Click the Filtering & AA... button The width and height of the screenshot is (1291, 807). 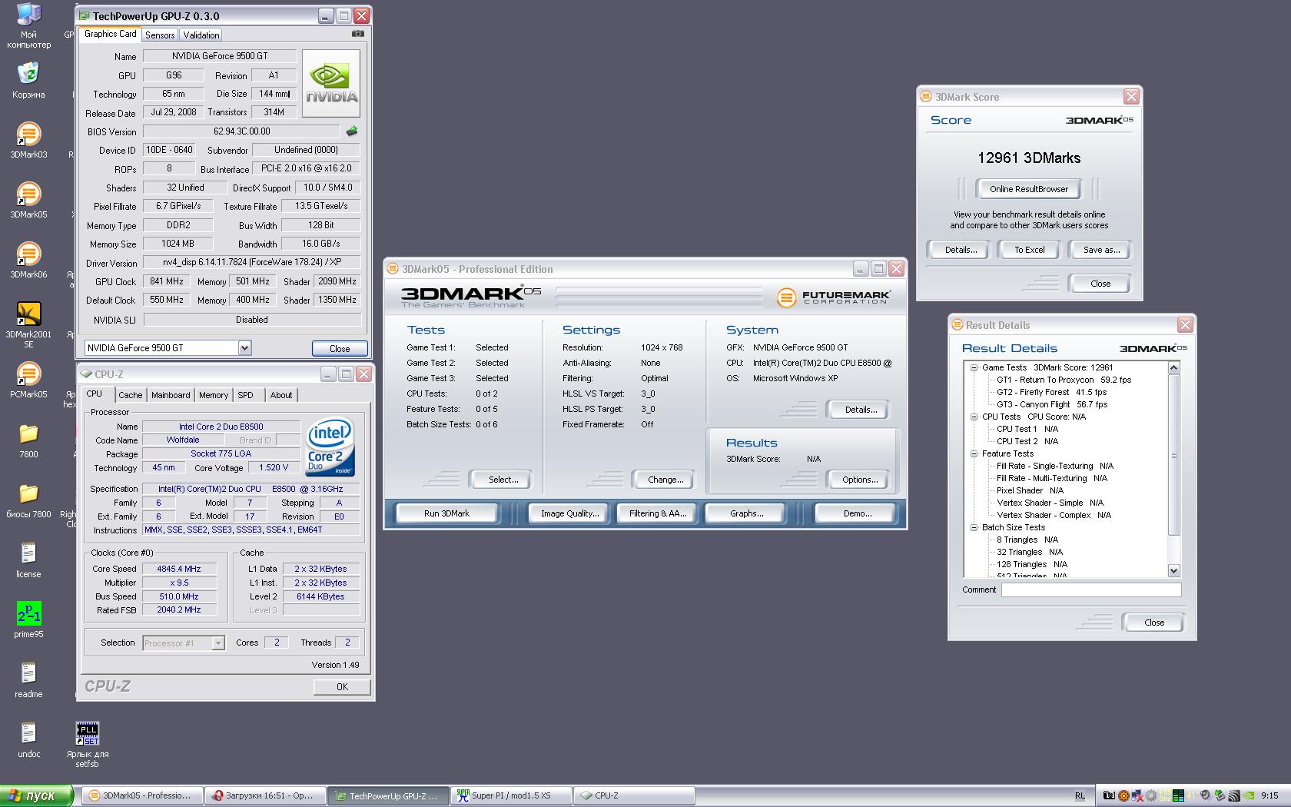tap(657, 513)
